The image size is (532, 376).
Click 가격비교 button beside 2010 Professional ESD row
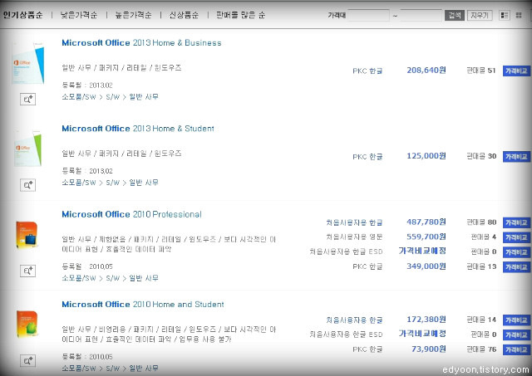tap(516, 252)
